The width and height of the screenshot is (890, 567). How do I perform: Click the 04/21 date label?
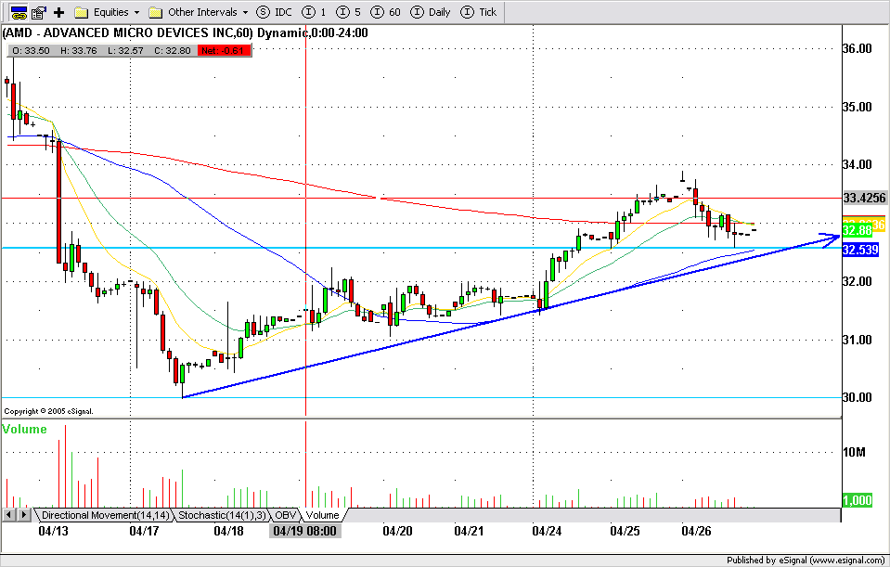click(x=469, y=531)
